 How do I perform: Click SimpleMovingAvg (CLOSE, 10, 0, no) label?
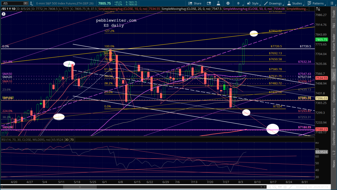pos(123,9)
